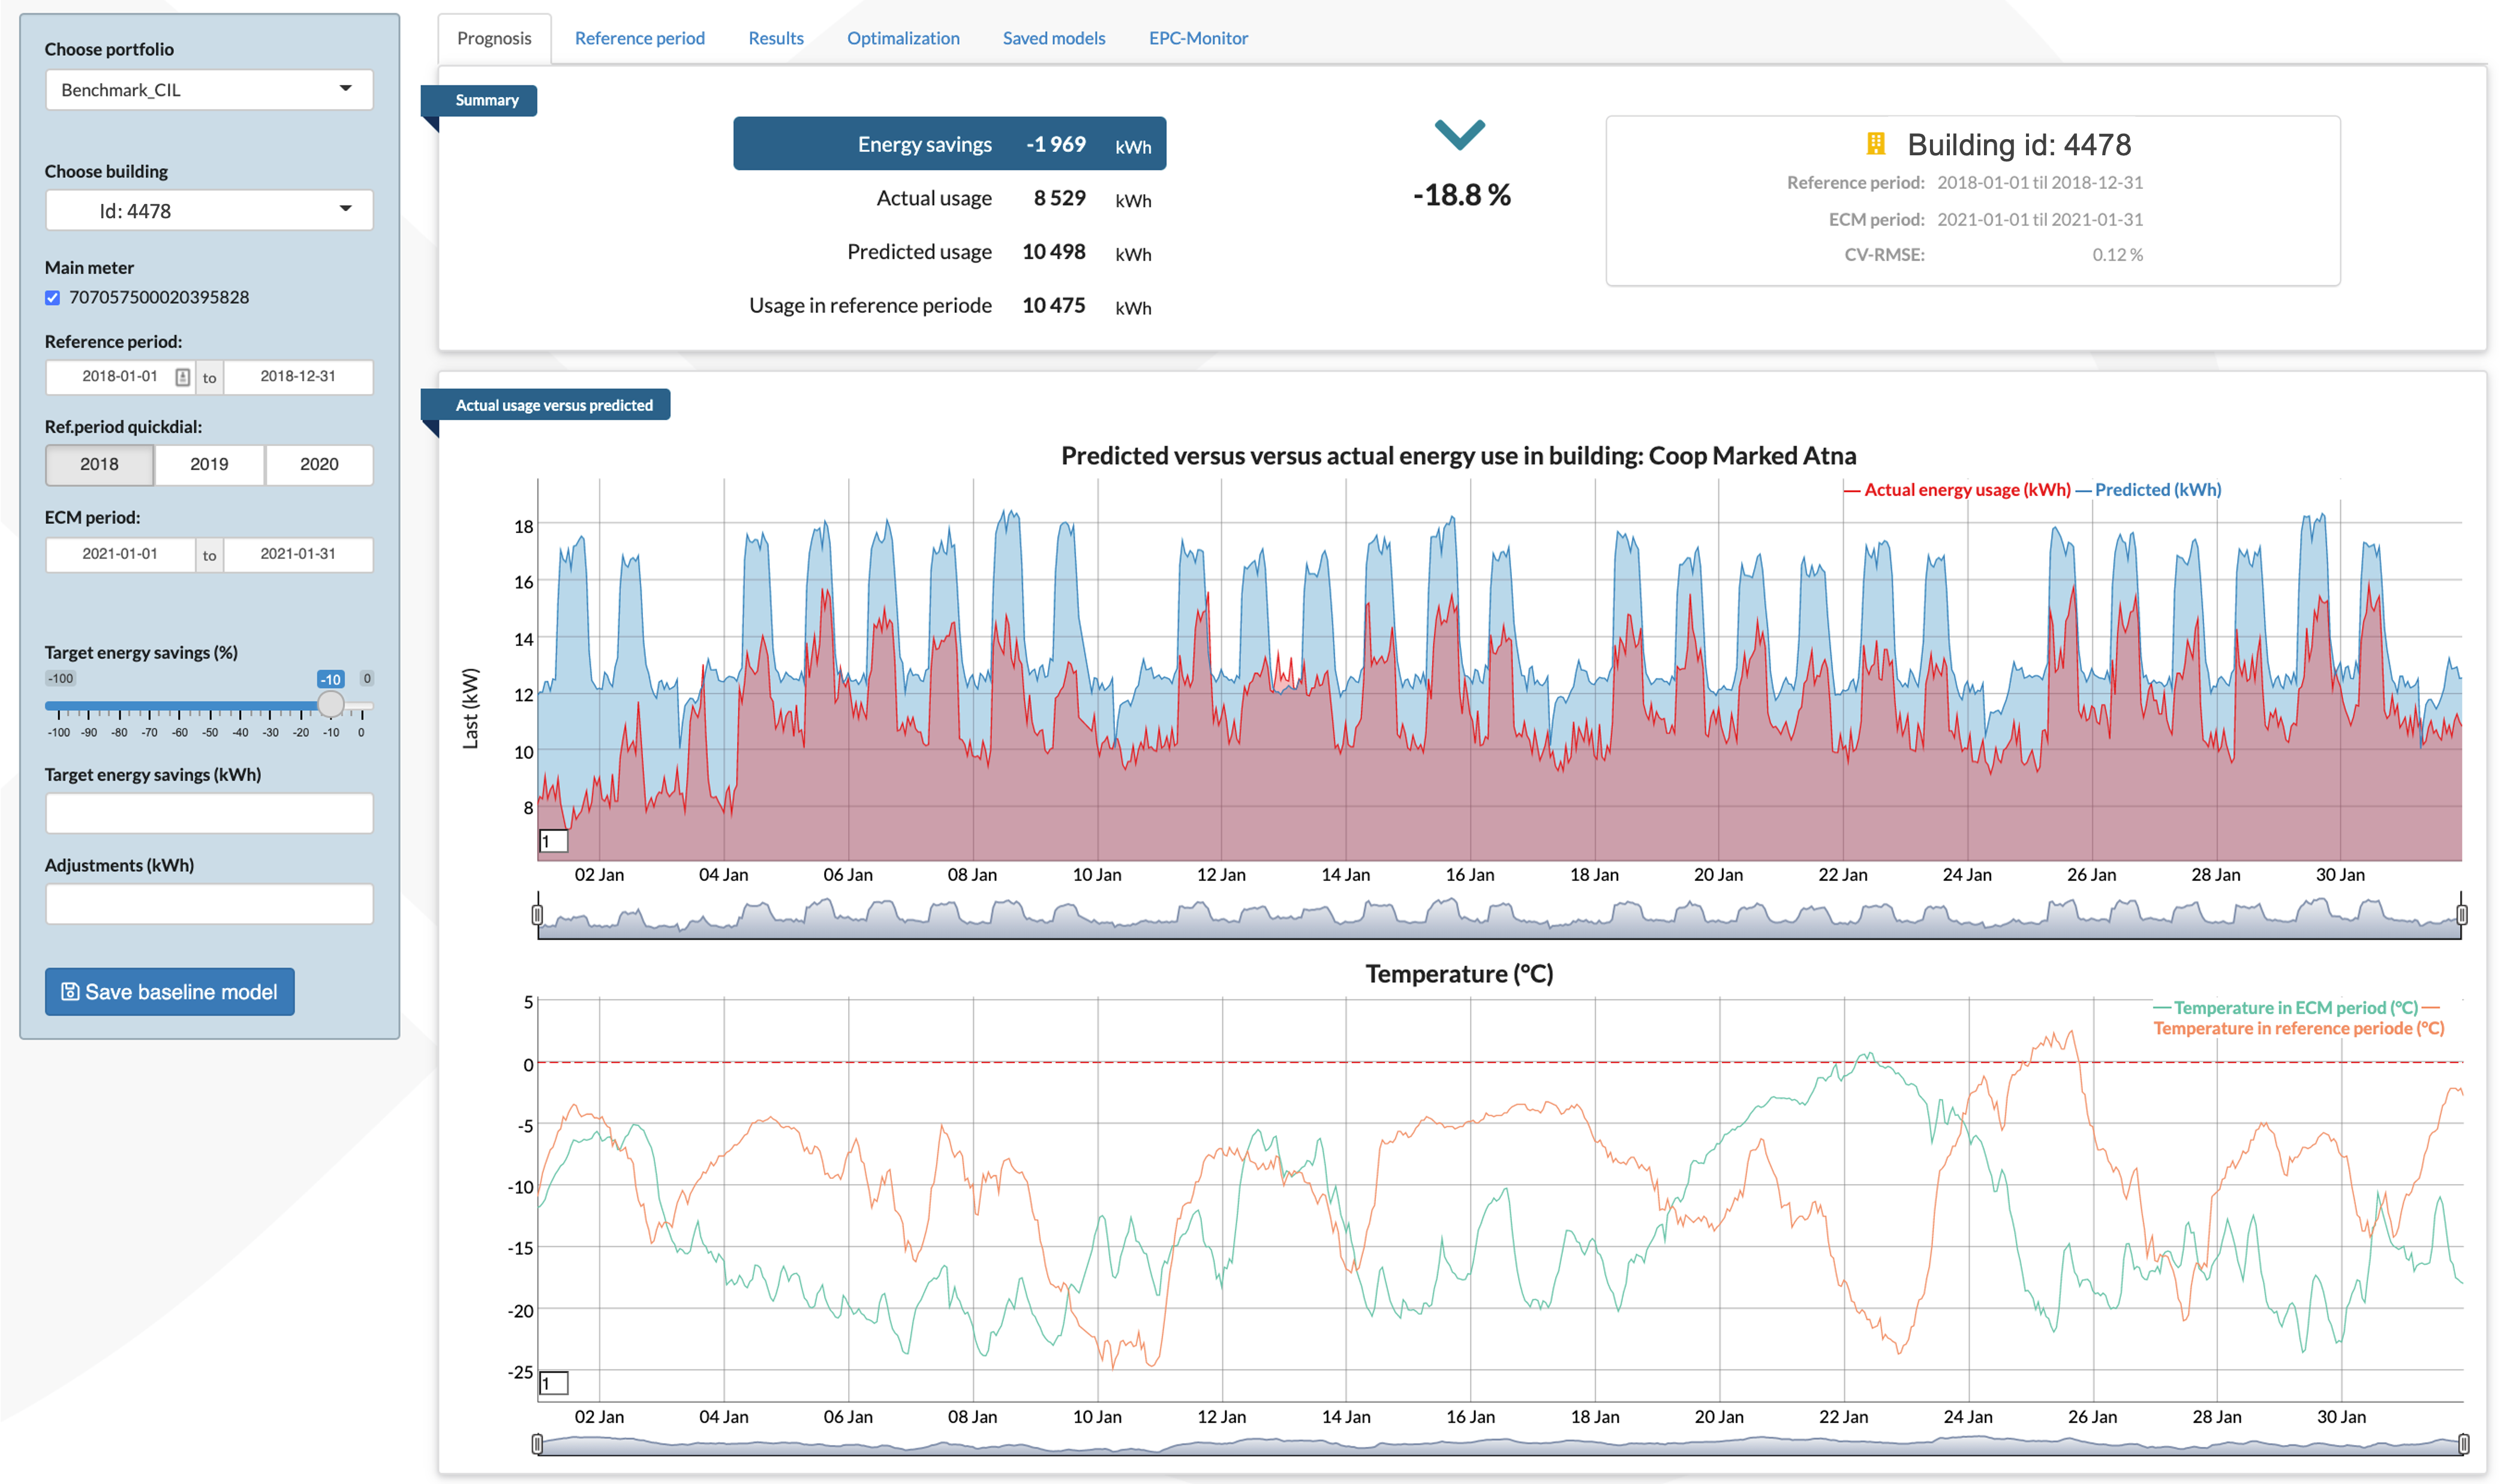
Task: Click the calendar icon in reference start date
Action: [182, 377]
